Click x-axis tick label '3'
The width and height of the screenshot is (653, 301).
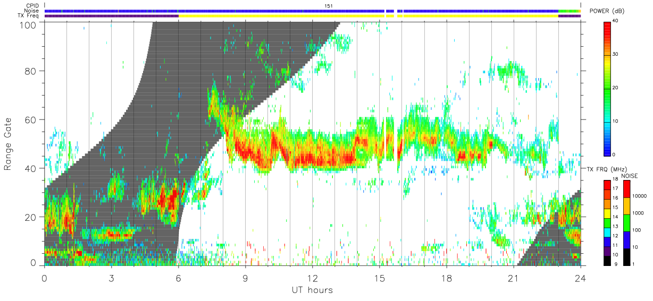[x=111, y=278]
